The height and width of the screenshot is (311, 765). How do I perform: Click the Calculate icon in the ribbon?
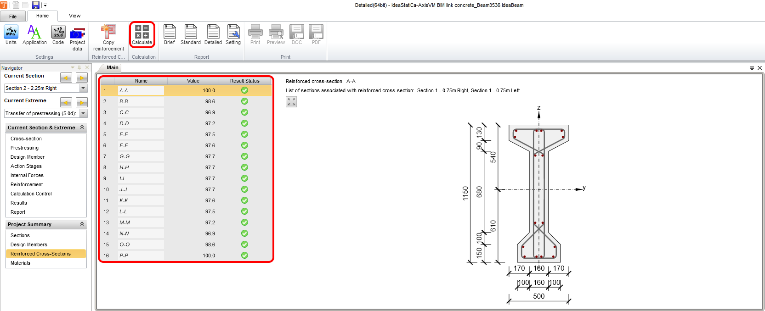click(142, 34)
